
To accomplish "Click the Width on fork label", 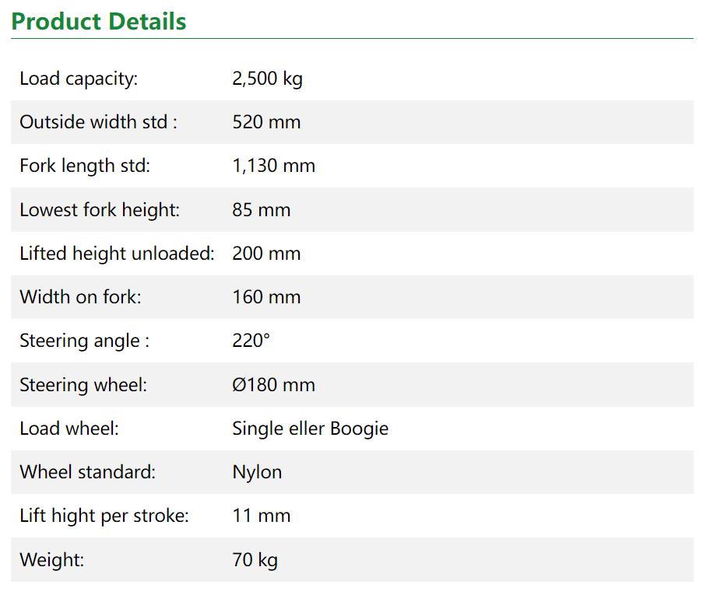I will (x=80, y=297).
